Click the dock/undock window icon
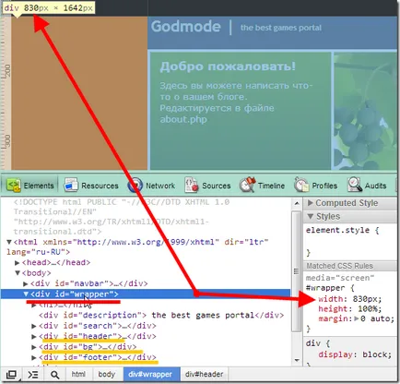The width and height of the screenshot is (400, 384). pyautogui.click(x=11, y=375)
